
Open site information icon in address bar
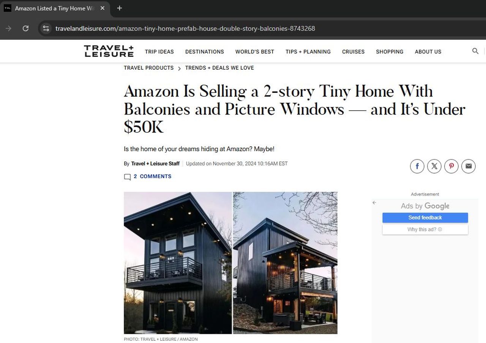[x=46, y=28]
